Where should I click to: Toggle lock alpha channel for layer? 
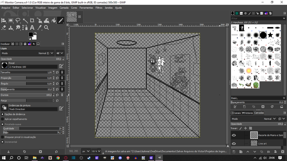[x=251, y=128]
